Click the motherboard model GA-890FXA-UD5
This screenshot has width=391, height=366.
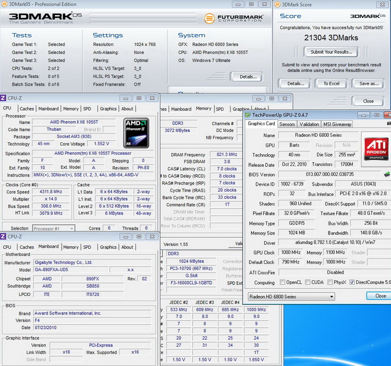coord(71,269)
